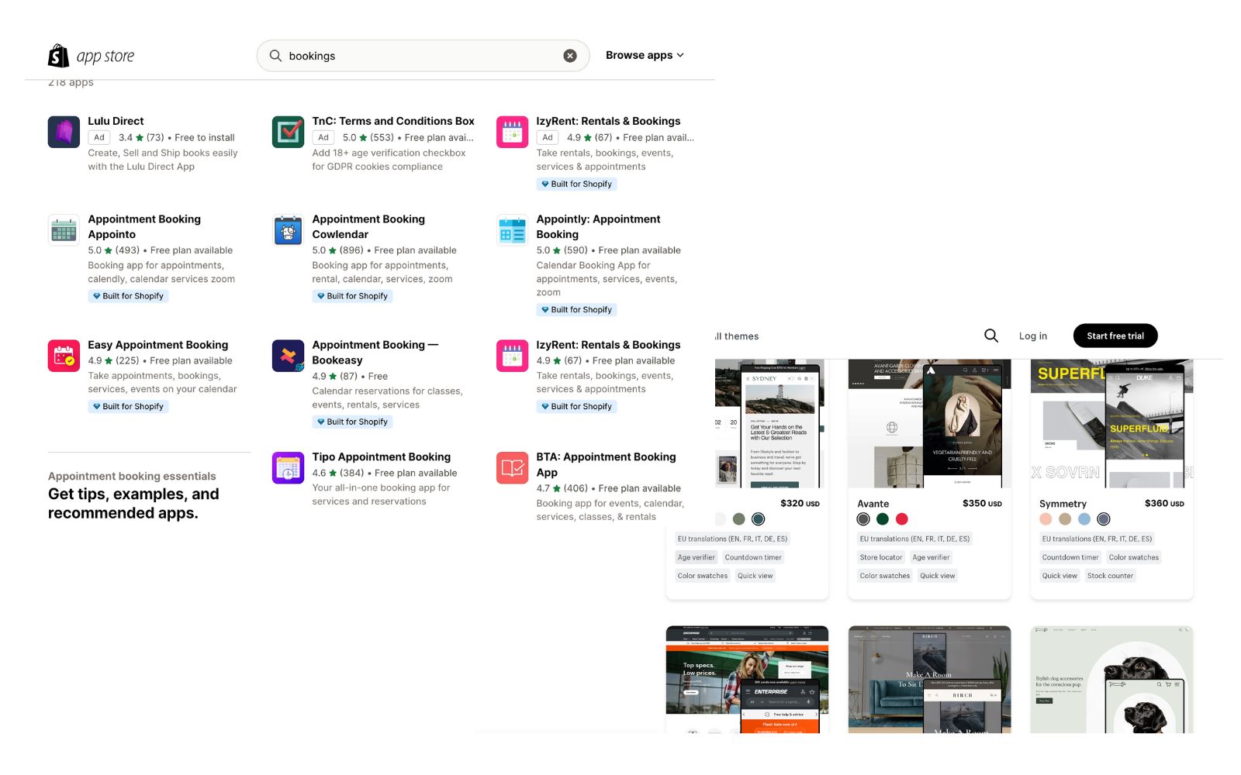Open Easy Appointment Booking title link
This screenshot has height=775, width=1241.
tap(157, 345)
